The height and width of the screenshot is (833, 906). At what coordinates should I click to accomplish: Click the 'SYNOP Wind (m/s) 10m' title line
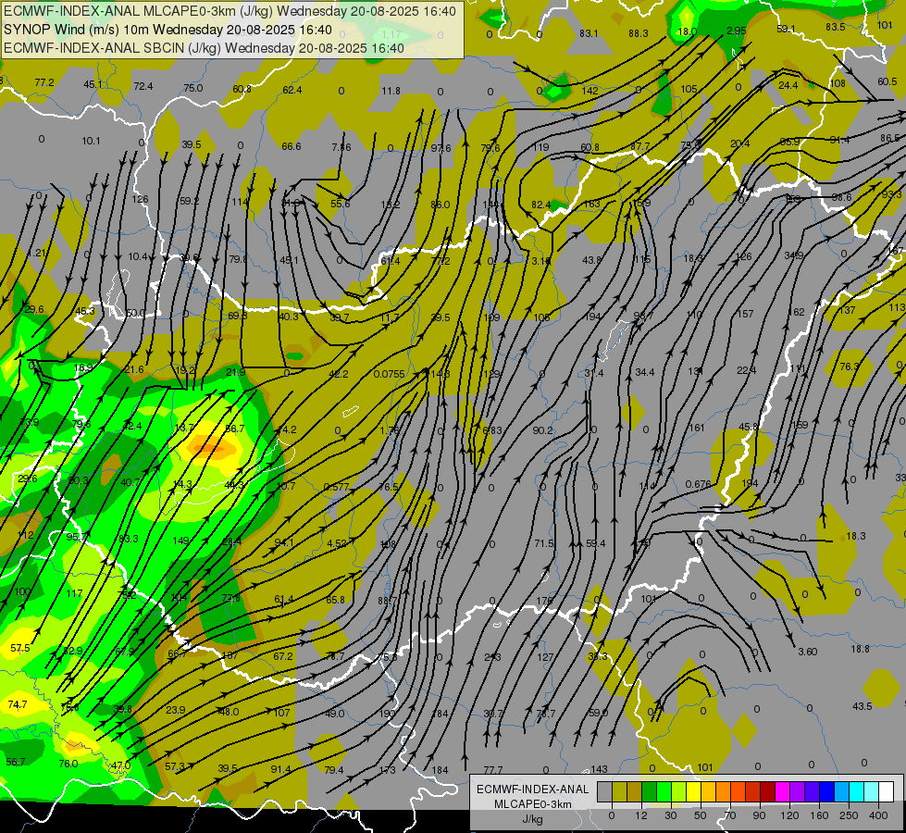(168, 30)
